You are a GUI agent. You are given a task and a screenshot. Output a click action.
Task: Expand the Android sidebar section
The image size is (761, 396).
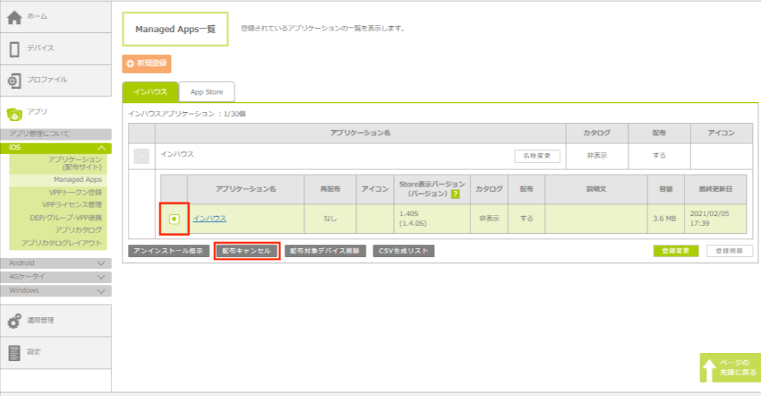tap(101, 263)
